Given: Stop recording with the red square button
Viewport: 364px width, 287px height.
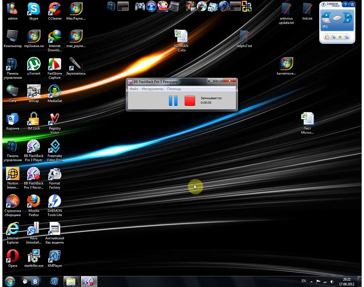Looking at the screenshot, I should 190,100.
